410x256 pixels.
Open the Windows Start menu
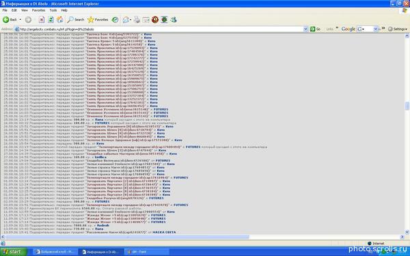click(14, 251)
